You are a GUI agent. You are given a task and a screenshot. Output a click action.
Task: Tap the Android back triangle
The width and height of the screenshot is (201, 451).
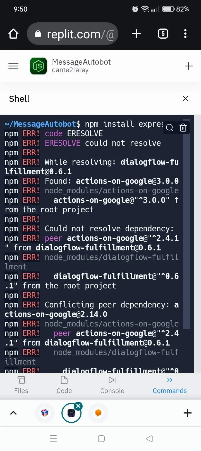[x=149, y=438]
